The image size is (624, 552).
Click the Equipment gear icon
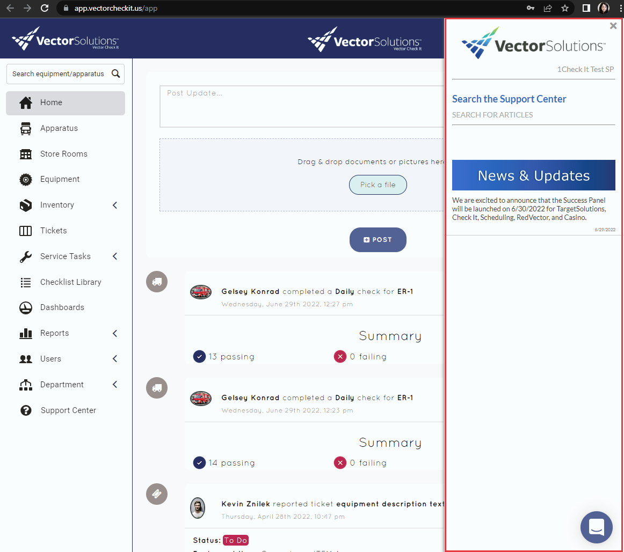point(26,179)
